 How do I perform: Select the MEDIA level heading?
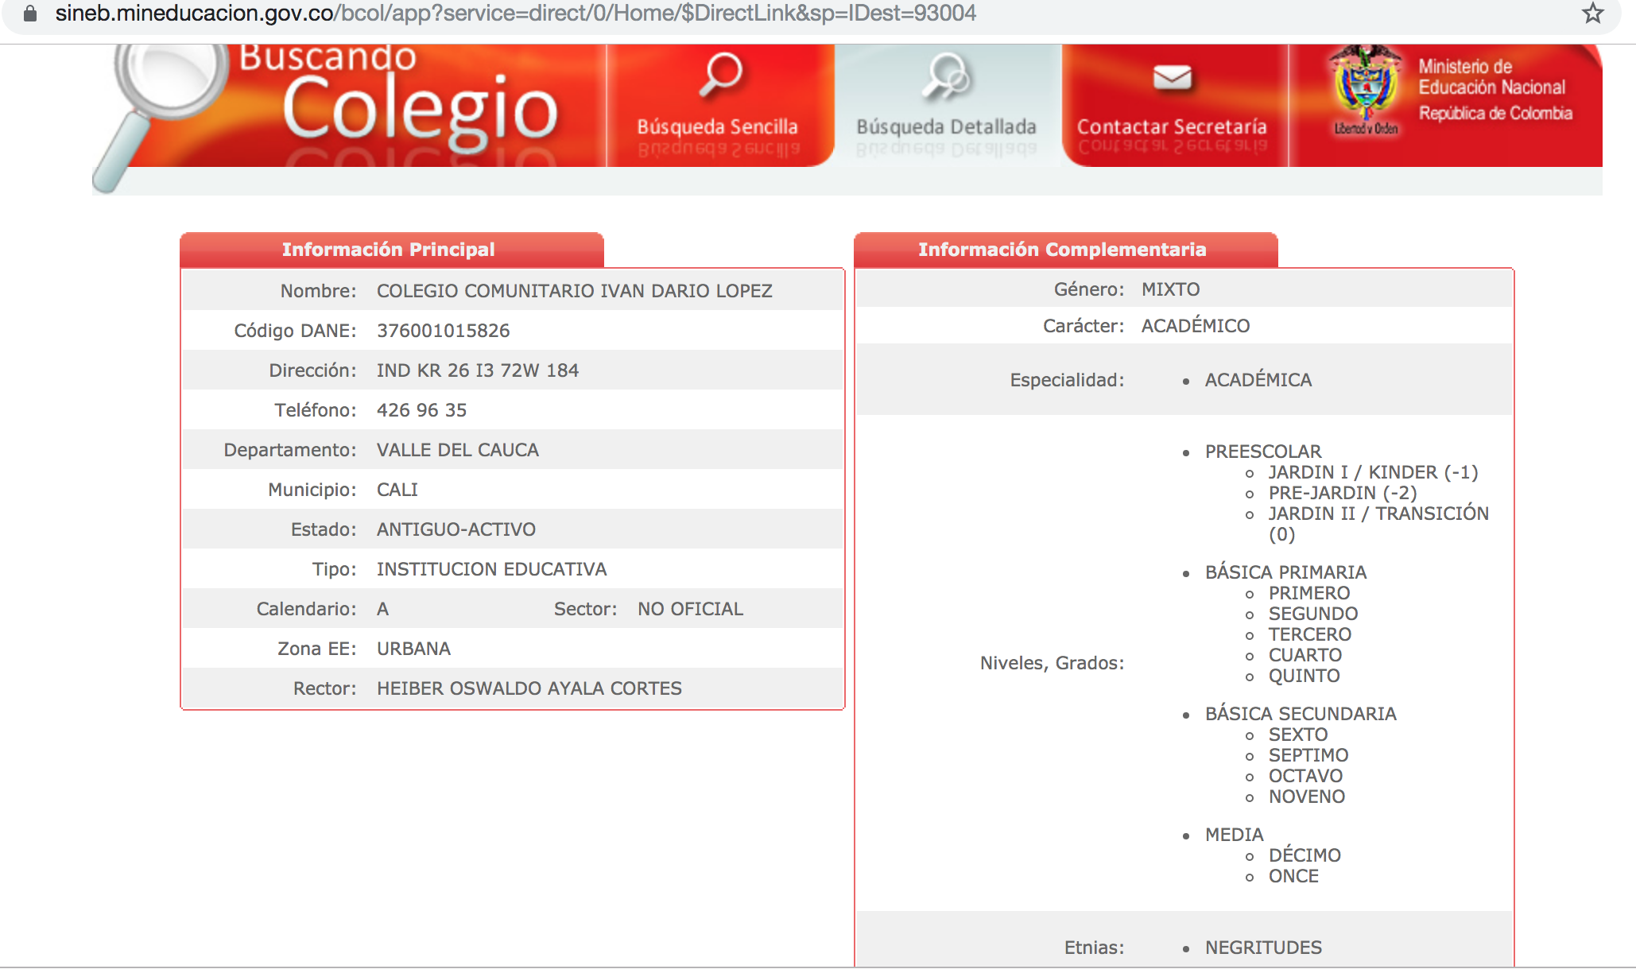[1234, 835]
